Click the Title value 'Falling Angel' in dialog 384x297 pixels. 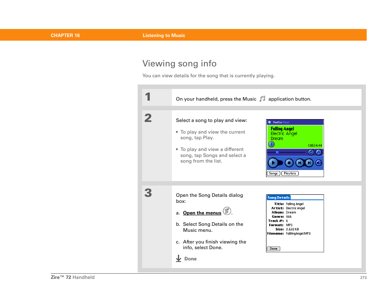click(295, 204)
